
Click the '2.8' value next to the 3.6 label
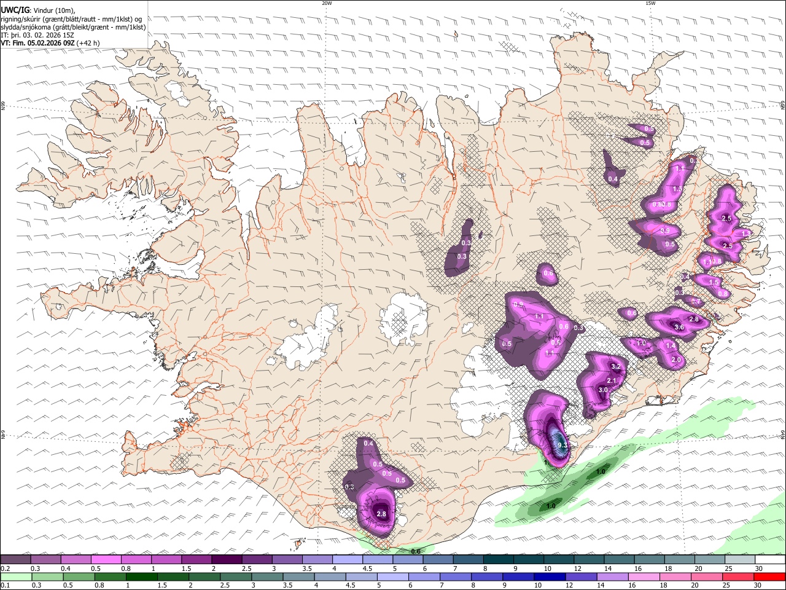(694, 319)
